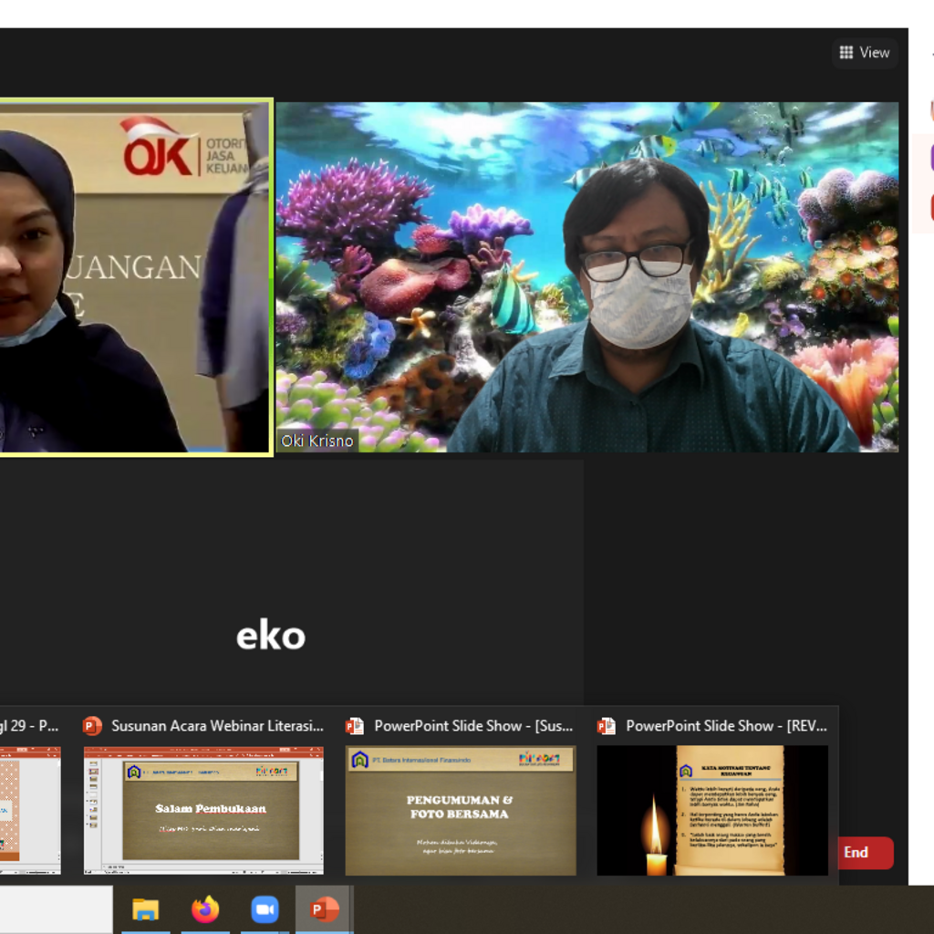Image resolution: width=934 pixels, height=934 pixels.
Task: Click PowerPoint icon beside the [Sus... slide show title
Action: 355,726
